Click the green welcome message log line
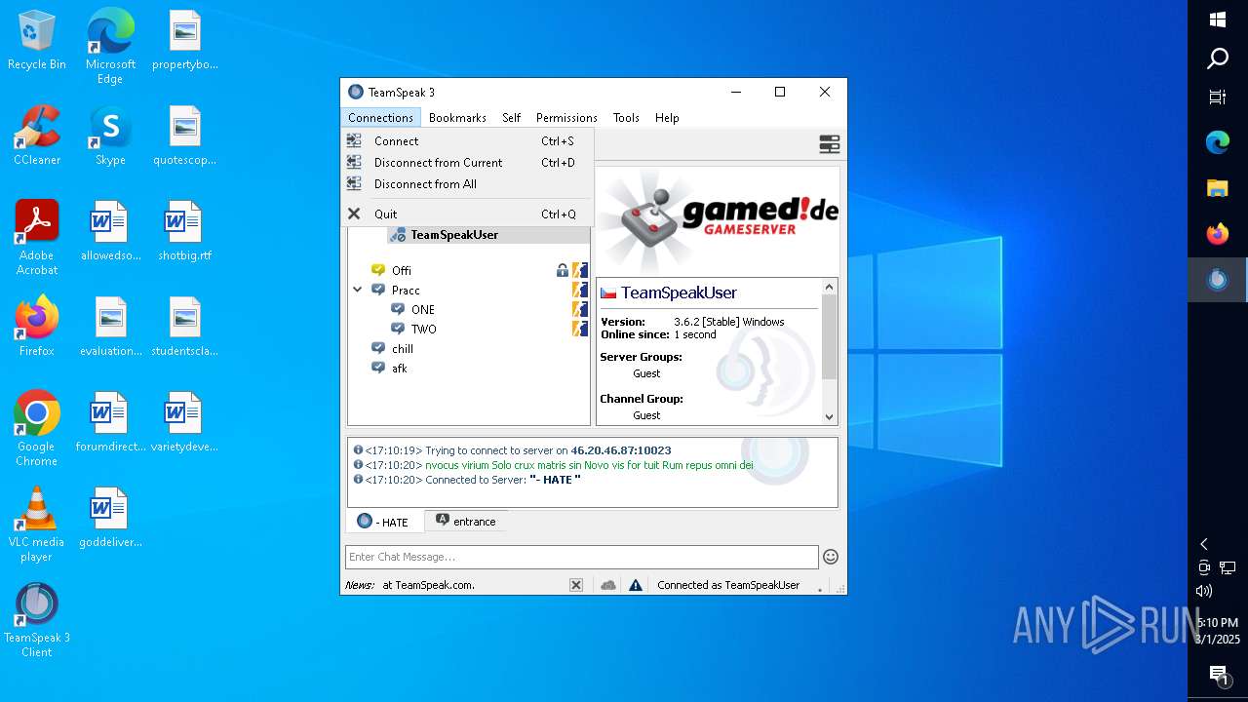This screenshot has height=702, width=1248. tap(589, 465)
